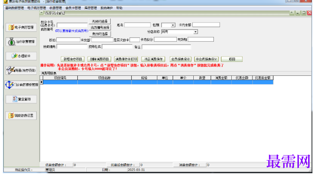Click the 单价 column header
Viewport: 319px width, 176px height.
point(183,78)
